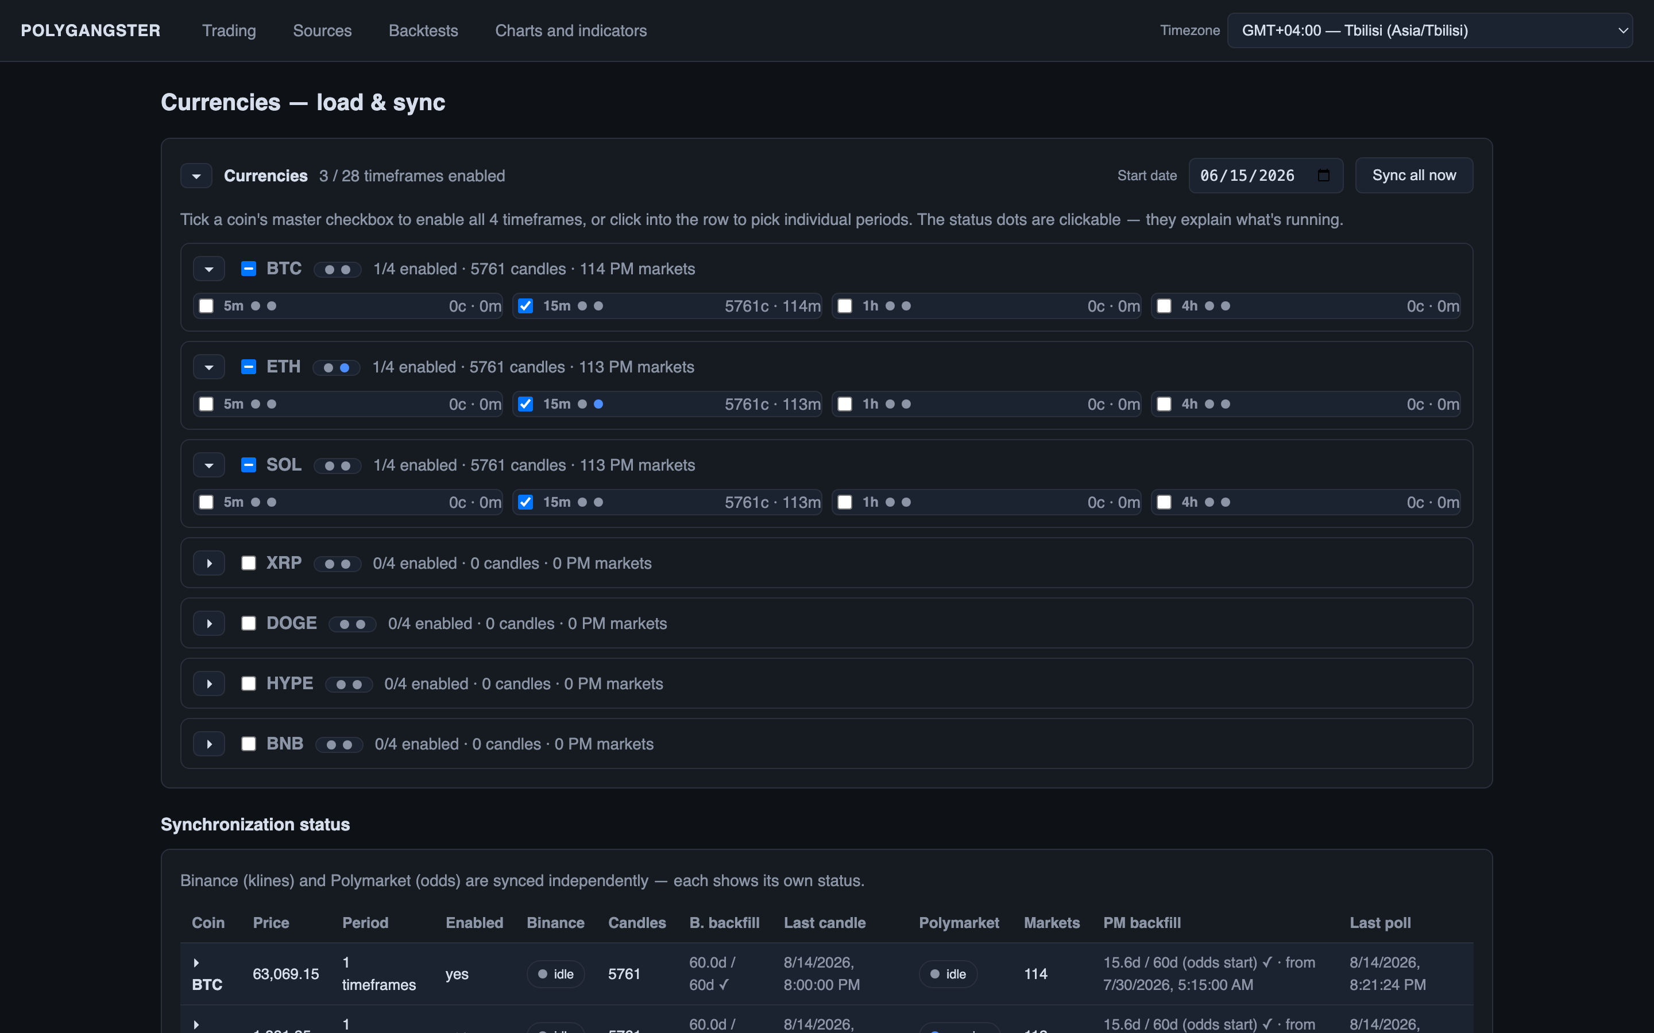
Task: Expand the BNB row
Action: coord(209,744)
